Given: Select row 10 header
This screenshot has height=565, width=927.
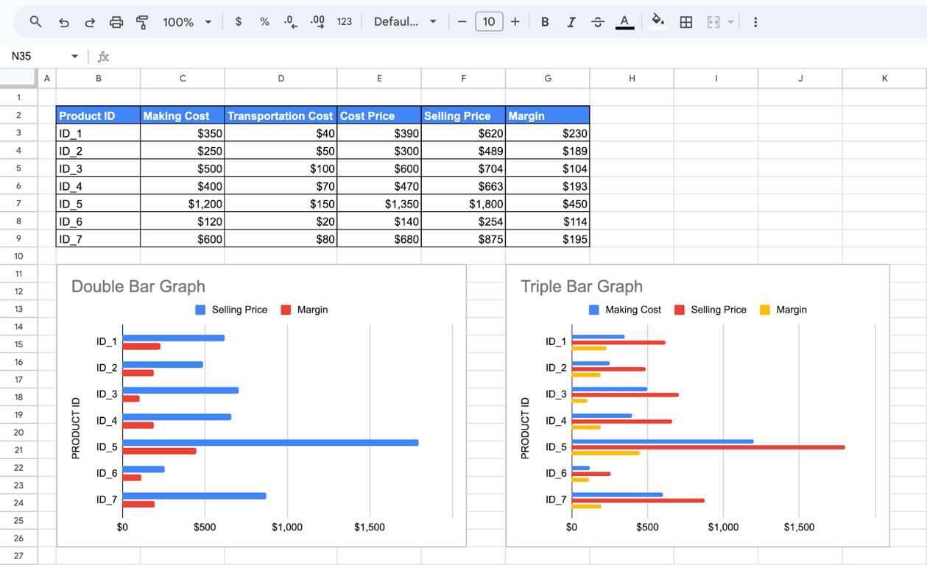Looking at the screenshot, I should pos(18,256).
